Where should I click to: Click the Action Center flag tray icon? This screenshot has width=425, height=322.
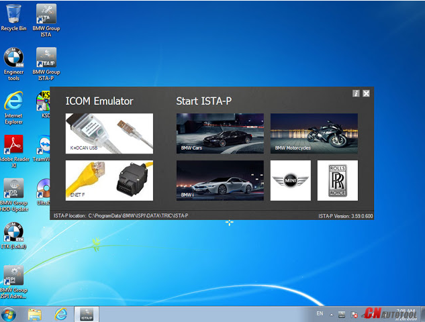point(354,315)
